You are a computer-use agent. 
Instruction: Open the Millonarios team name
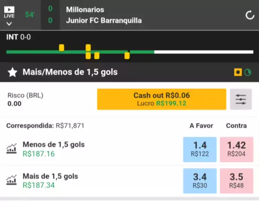(85, 9)
